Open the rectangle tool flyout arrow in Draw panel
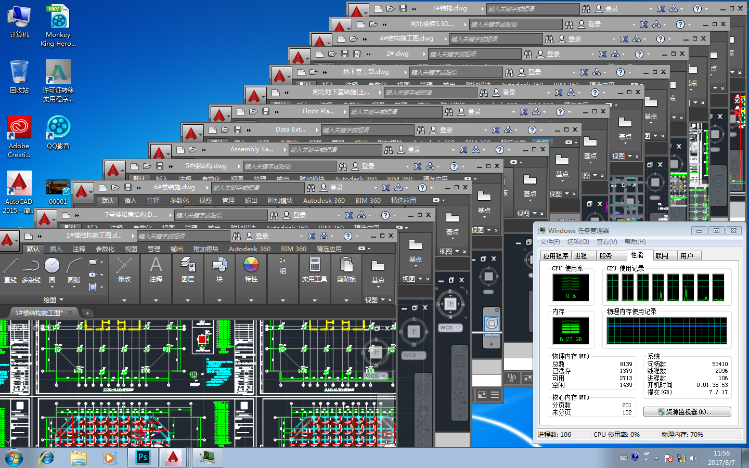This screenshot has height=468, width=749. coord(101,263)
